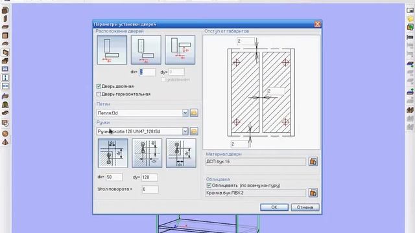Image resolution: width=415 pixels, height=233 pixels.
Task: Close the Параметры установки дверей dialog
Action: [317, 25]
